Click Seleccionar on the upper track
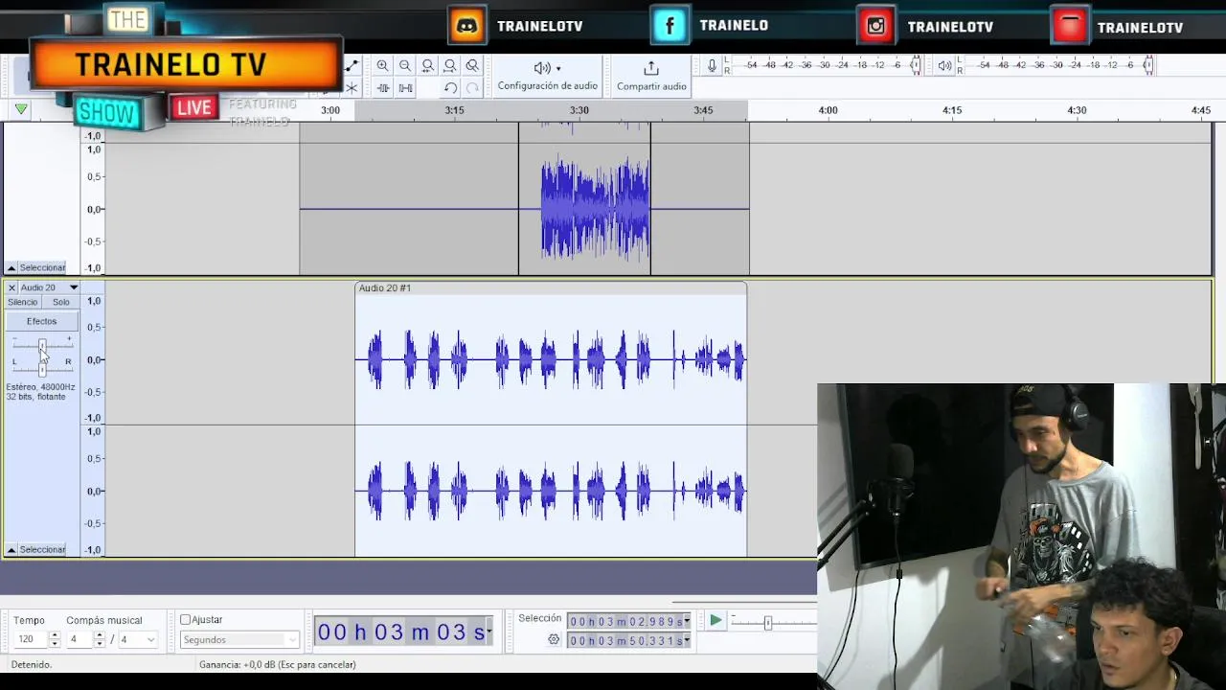 (43, 268)
